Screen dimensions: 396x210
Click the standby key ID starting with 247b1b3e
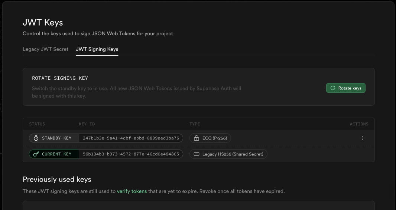pos(131,138)
